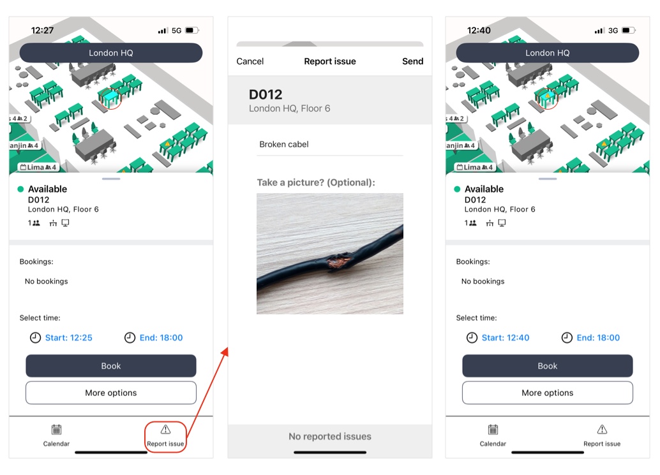
Task: Select highlighted cyan desk D012 on left map
Action: pyautogui.click(x=110, y=98)
